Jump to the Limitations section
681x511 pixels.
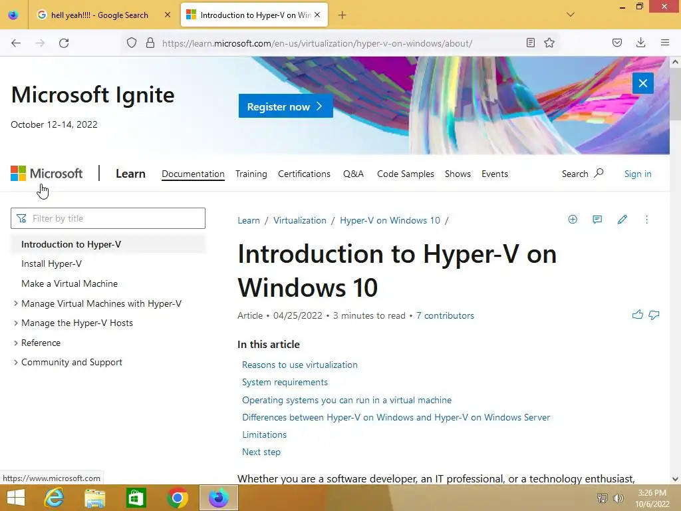point(264,434)
